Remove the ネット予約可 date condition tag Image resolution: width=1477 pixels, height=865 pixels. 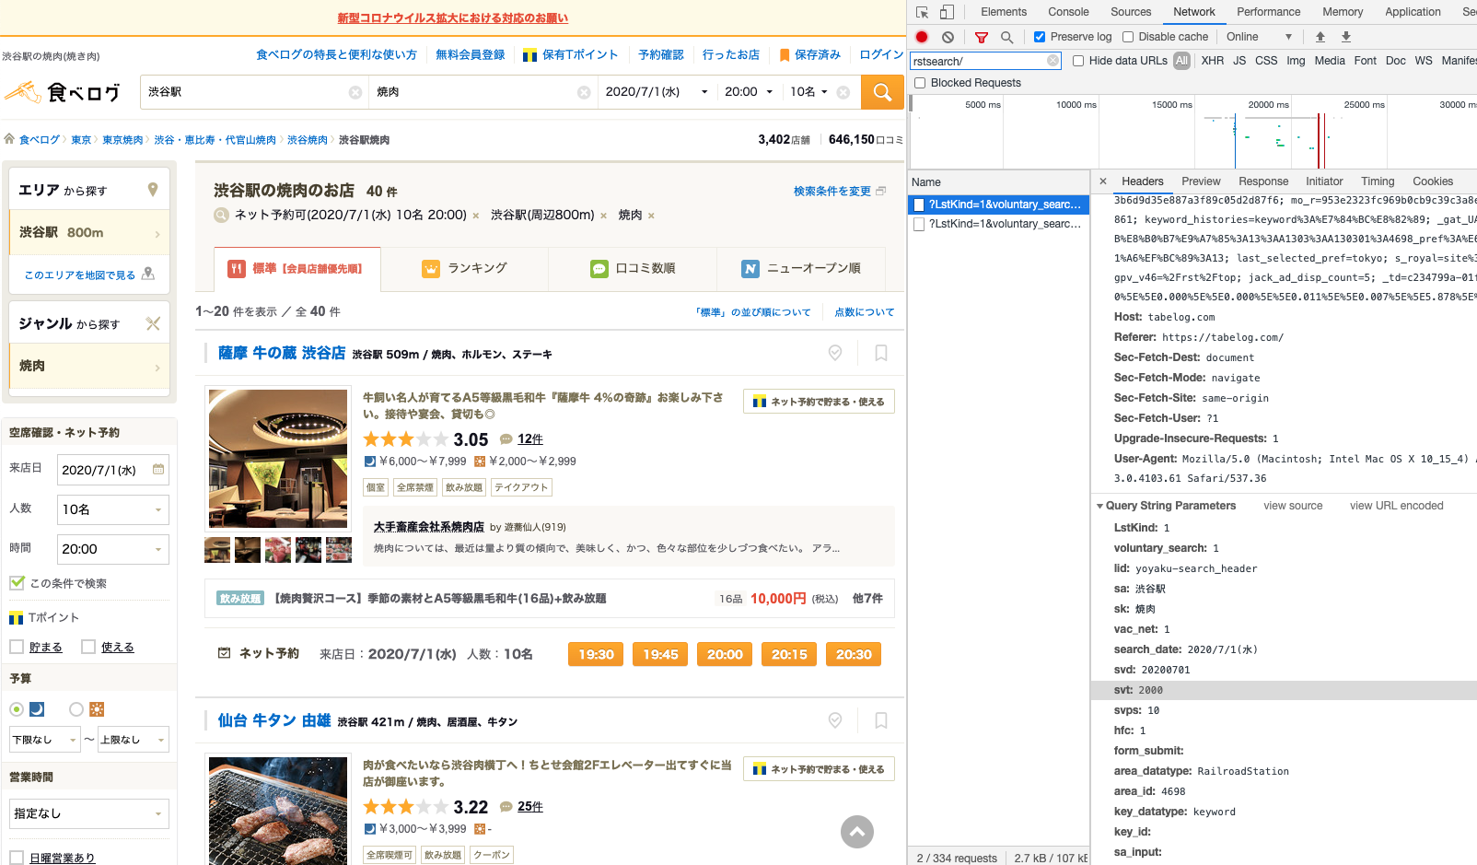pyautogui.click(x=476, y=216)
